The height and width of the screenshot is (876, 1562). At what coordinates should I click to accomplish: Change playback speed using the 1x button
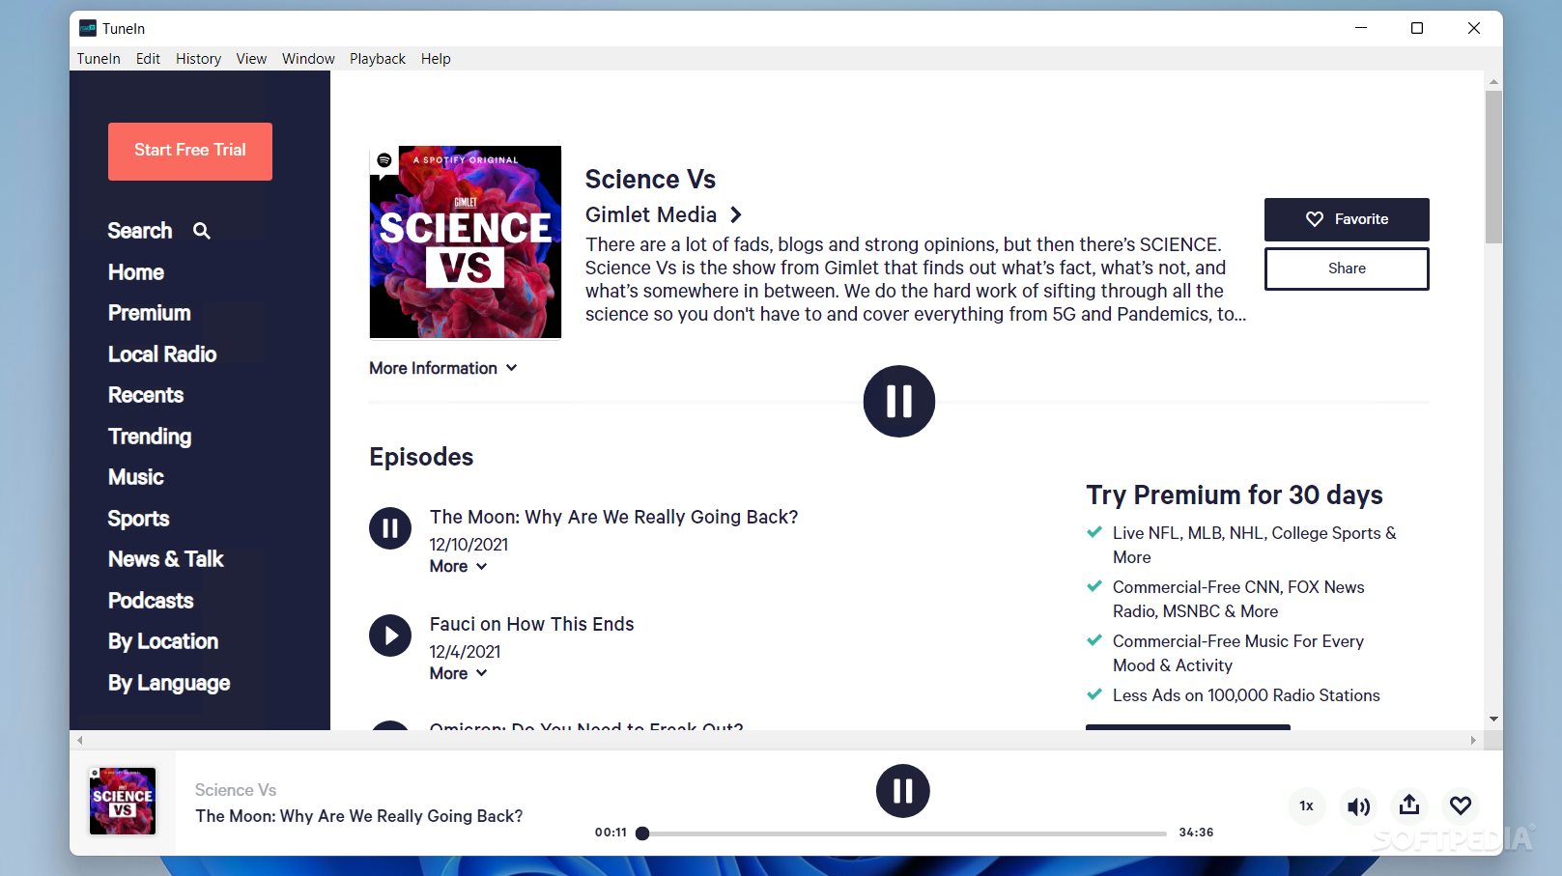(1306, 805)
